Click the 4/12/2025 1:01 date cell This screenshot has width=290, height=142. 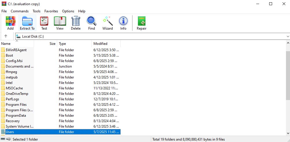point(106,77)
